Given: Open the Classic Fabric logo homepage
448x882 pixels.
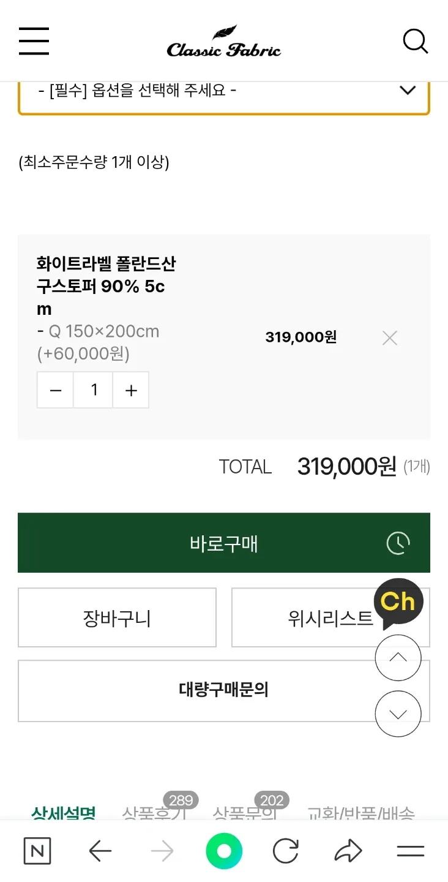Looking at the screenshot, I should point(223,43).
